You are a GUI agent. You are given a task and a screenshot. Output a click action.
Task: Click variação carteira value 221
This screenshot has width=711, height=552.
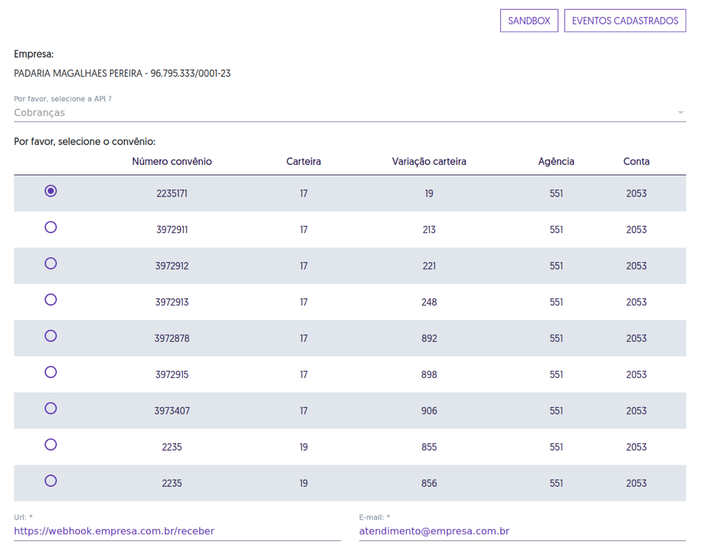(429, 266)
